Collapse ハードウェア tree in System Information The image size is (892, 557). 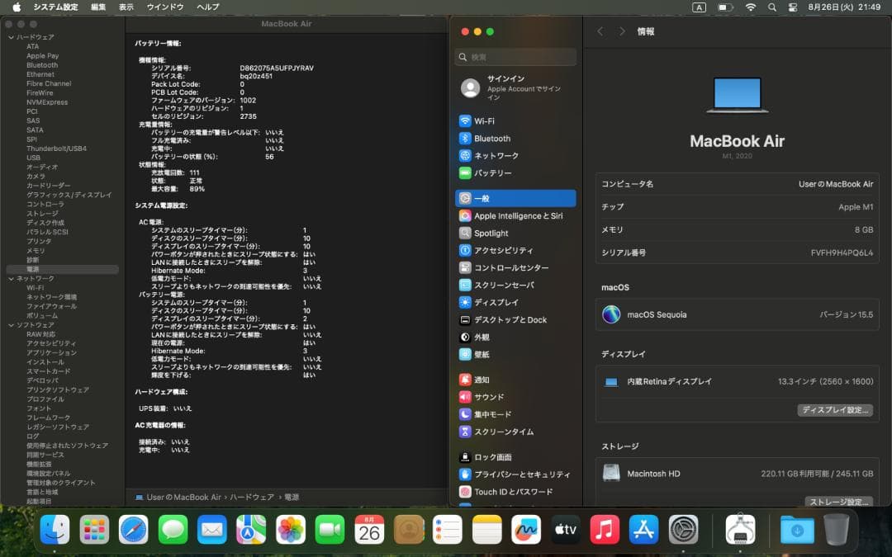click(11, 37)
